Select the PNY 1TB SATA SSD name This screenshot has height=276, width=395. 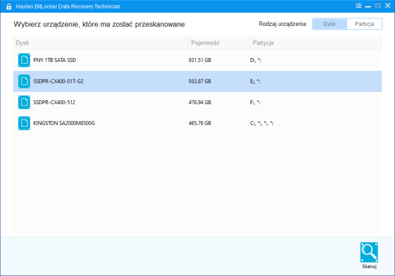click(54, 60)
